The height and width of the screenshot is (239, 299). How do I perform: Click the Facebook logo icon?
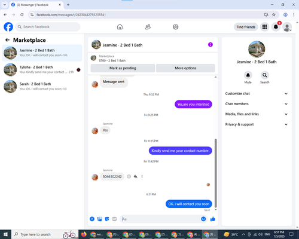[x=8, y=27]
